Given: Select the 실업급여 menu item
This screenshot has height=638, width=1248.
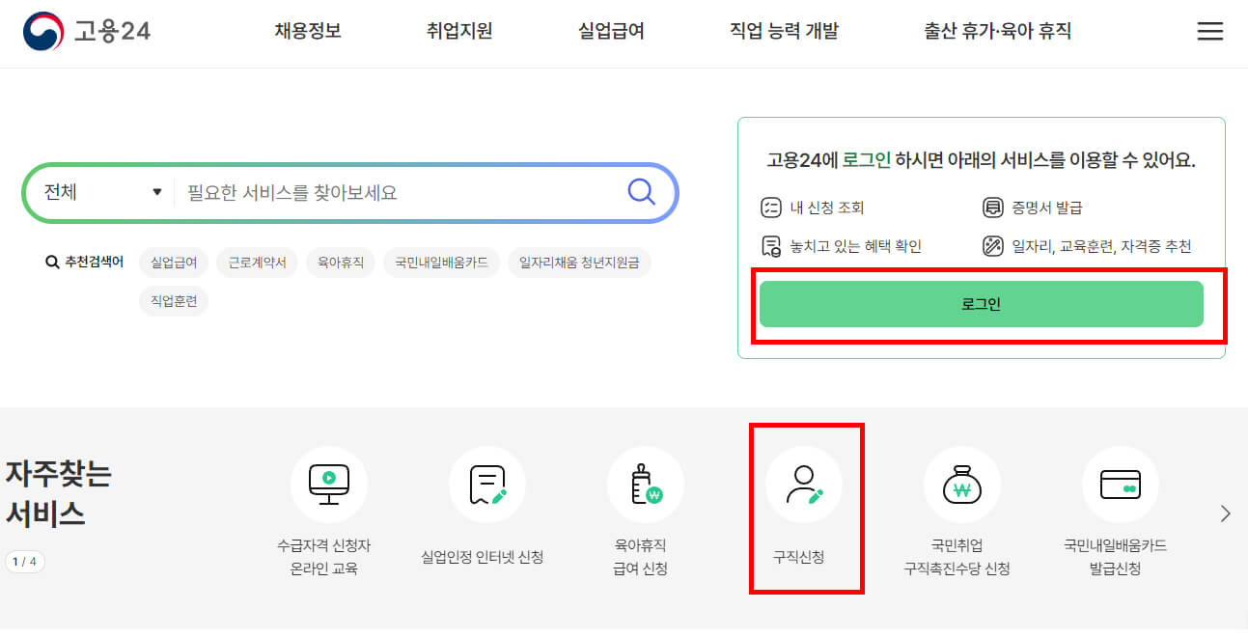Looking at the screenshot, I should (x=610, y=30).
